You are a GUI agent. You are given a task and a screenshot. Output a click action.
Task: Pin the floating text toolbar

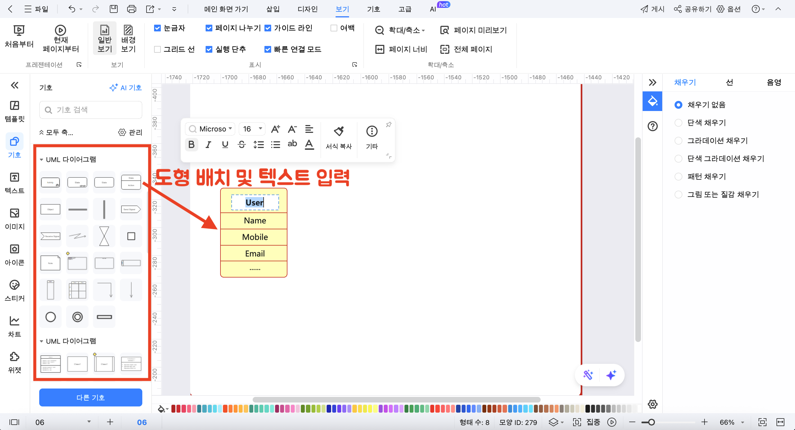389,124
